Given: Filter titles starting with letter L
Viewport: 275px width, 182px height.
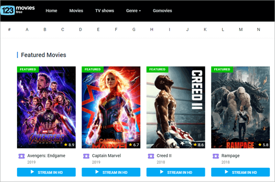Looking at the screenshot, I should click(223, 29).
